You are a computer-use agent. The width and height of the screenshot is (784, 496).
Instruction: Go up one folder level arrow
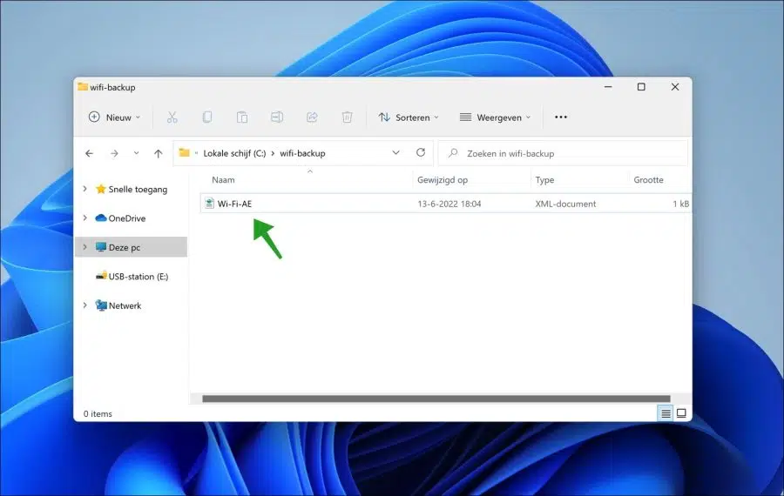coord(159,153)
